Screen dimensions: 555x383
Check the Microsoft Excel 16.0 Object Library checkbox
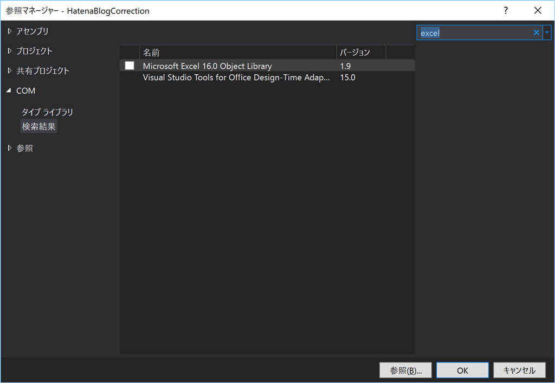pyautogui.click(x=129, y=65)
